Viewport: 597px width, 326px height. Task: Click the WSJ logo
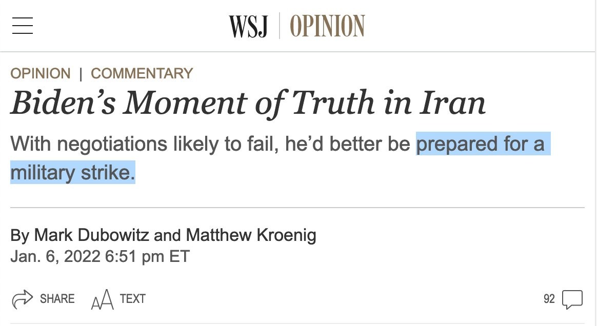tap(249, 27)
